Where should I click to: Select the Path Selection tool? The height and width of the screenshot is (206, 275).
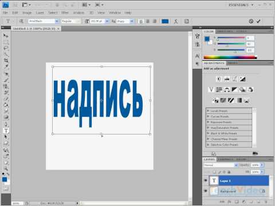pyautogui.click(x=6, y=137)
